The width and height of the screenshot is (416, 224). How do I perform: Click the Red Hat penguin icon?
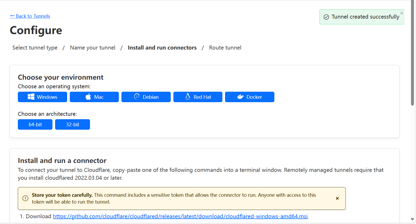[x=188, y=97]
